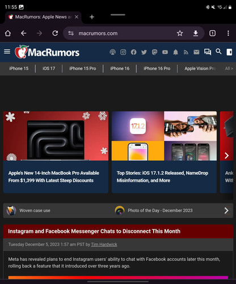The width and height of the screenshot is (236, 284).
Task: Click the Woven case use avatar icon
Action: [x=11, y=211]
